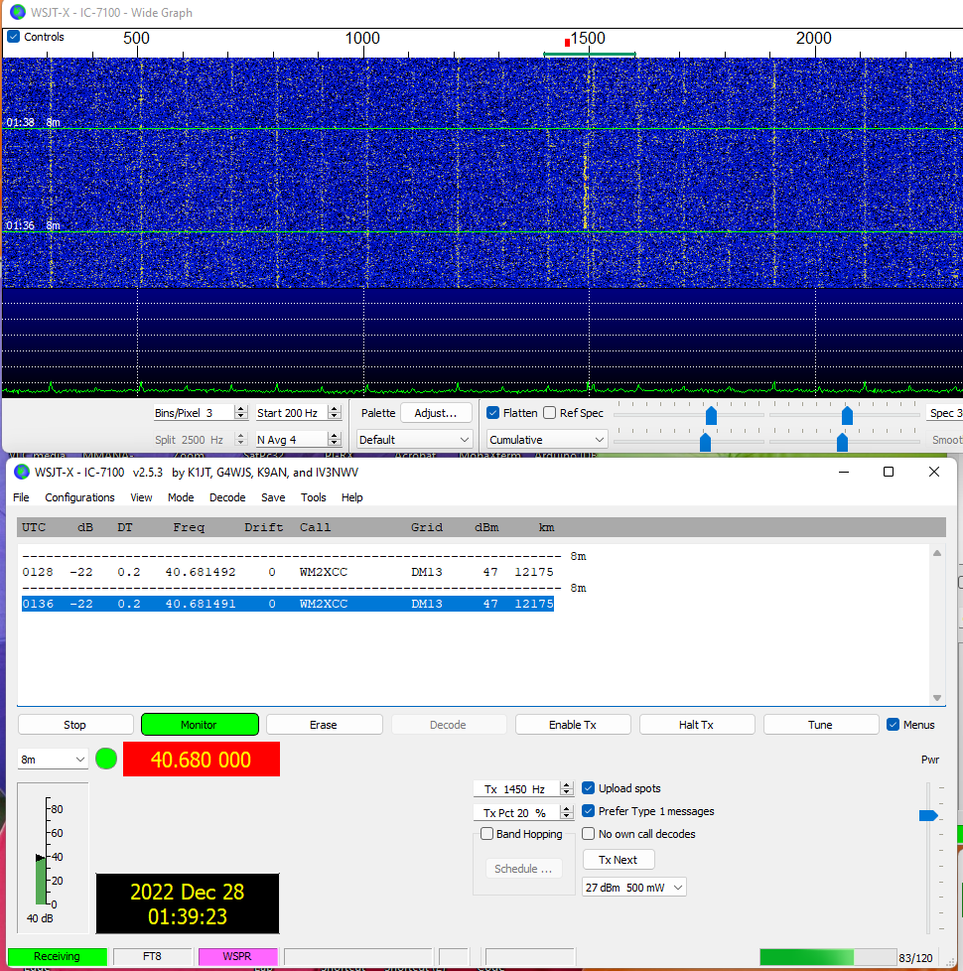Increase the Bins/Pixel value with the up arrow
The image size is (963, 971).
pos(239,409)
